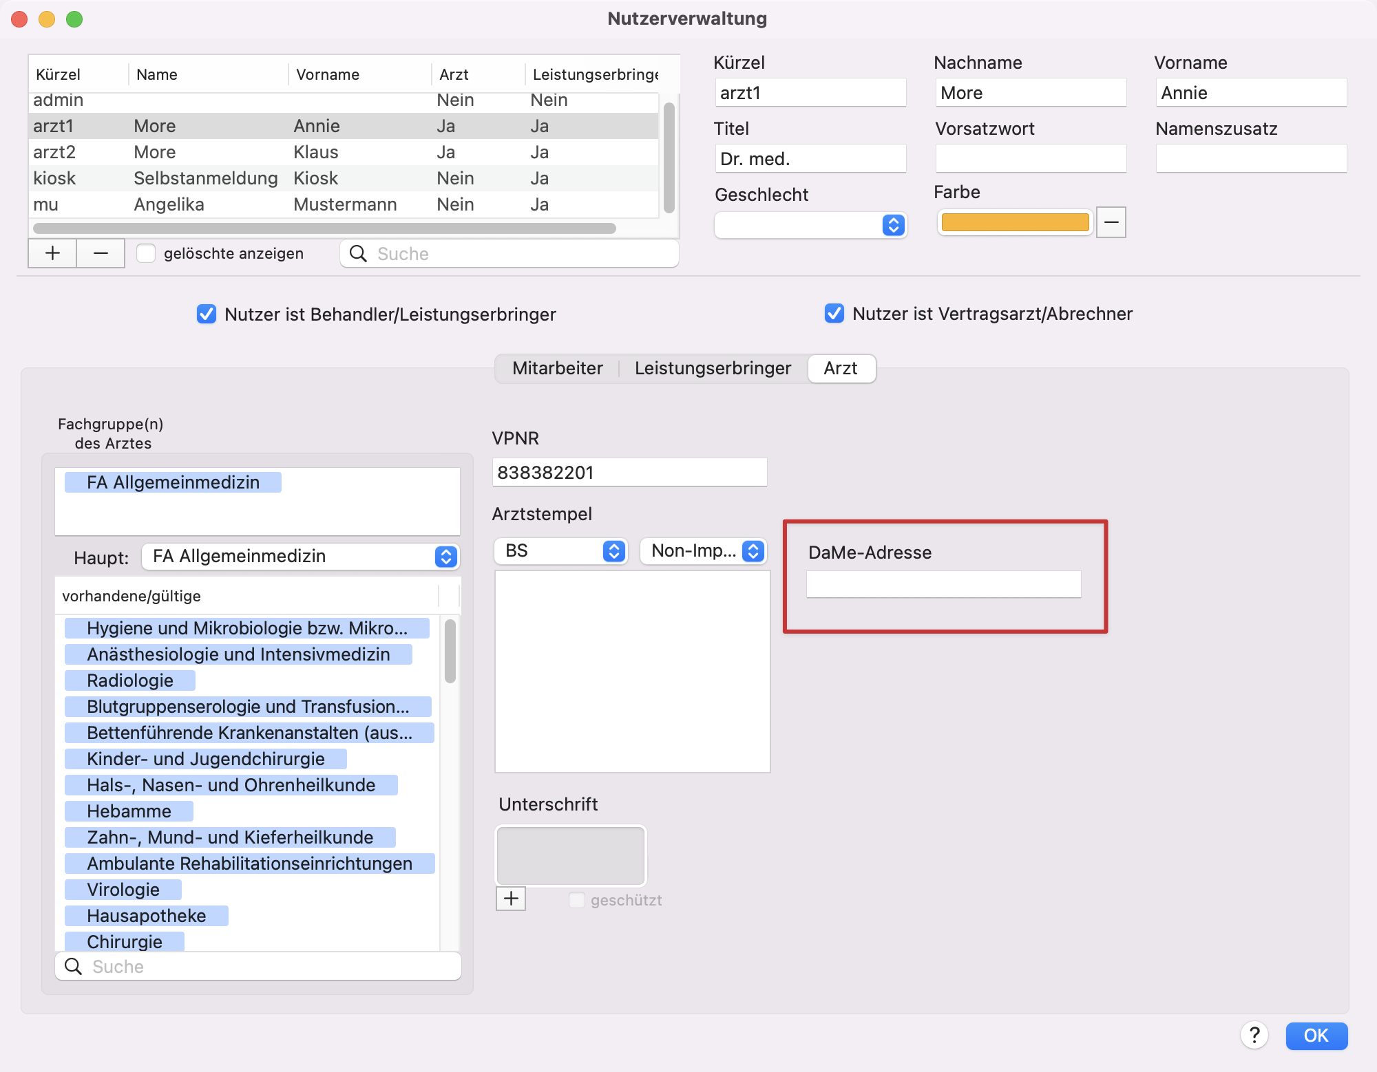
Task: Select Anästhesiologie und Intensivmedizin entry
Action: pos(238,654)
